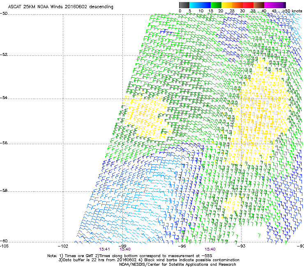The width and height of the screenshot is (304, 267).
Task: Pick the orange 25-30 knots legend segment
Action: 237,5
